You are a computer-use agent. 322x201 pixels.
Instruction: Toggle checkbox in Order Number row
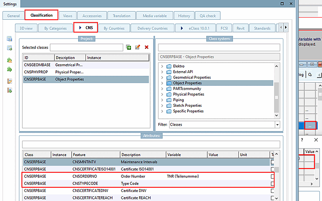pyautogui.click(x=273, y=177)
